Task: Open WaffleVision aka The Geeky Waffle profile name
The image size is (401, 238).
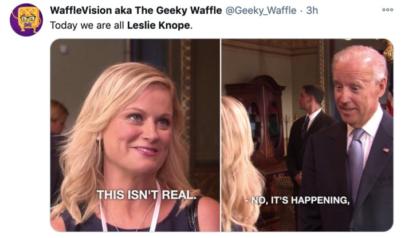Action: point(136,10)
